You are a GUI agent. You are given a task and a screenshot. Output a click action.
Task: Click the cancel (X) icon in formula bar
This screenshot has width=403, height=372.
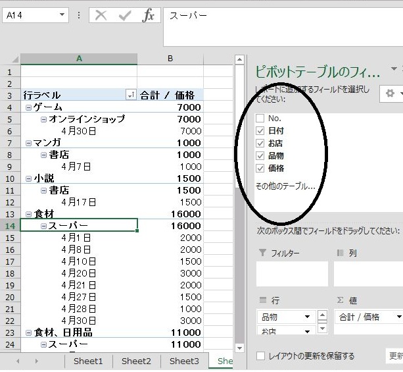[x=101, y=15]
